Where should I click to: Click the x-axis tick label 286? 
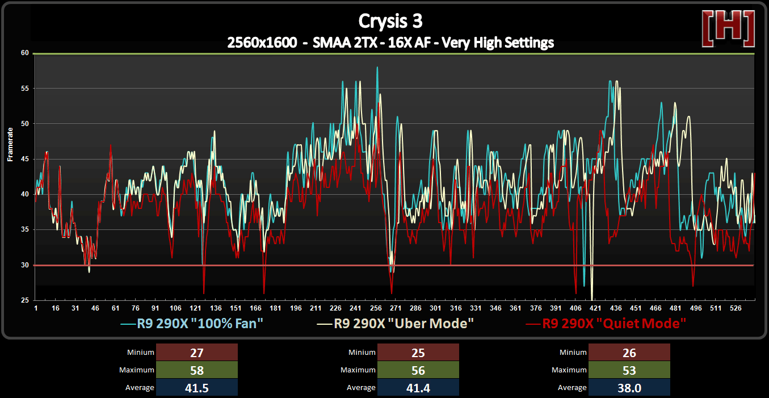point(415,308)
